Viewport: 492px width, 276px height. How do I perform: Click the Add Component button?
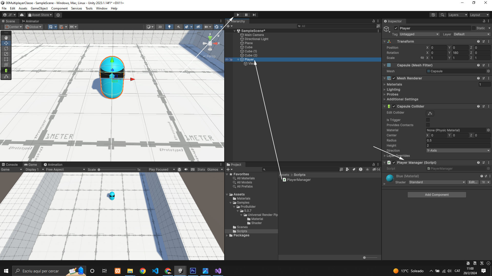coord(437,195)
